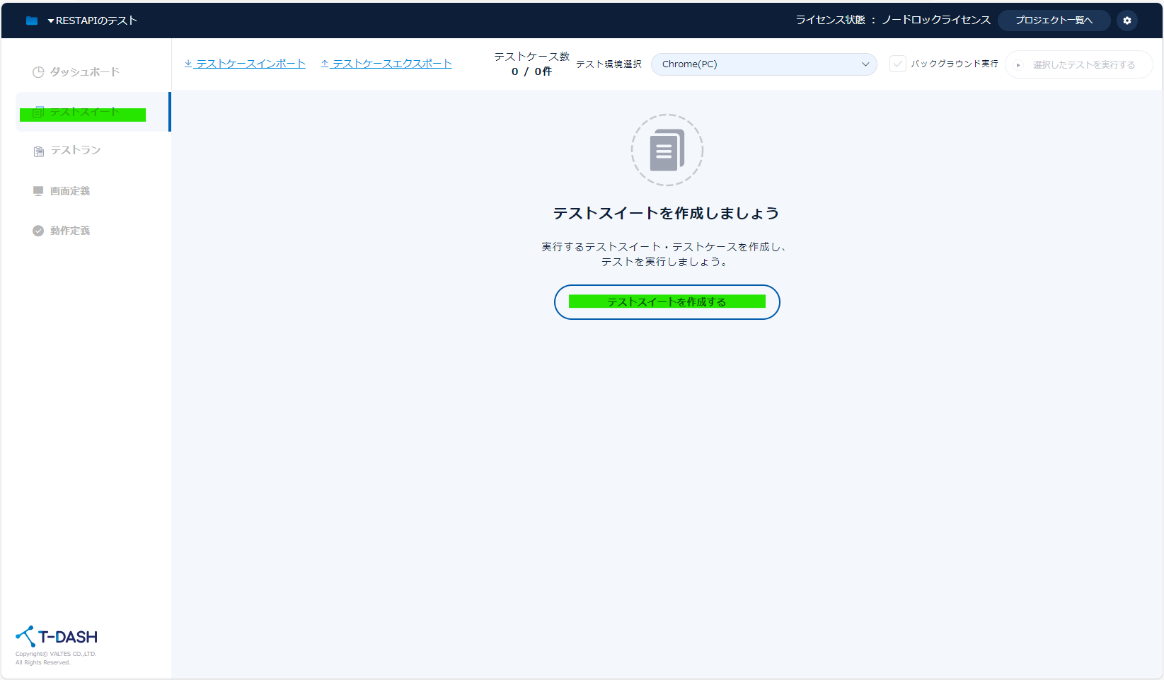The width and height of the screenshot is (1164, 680).
Task: Click the chevron on the environment selector
Action: pyautogui.click(x=865, y=64)
